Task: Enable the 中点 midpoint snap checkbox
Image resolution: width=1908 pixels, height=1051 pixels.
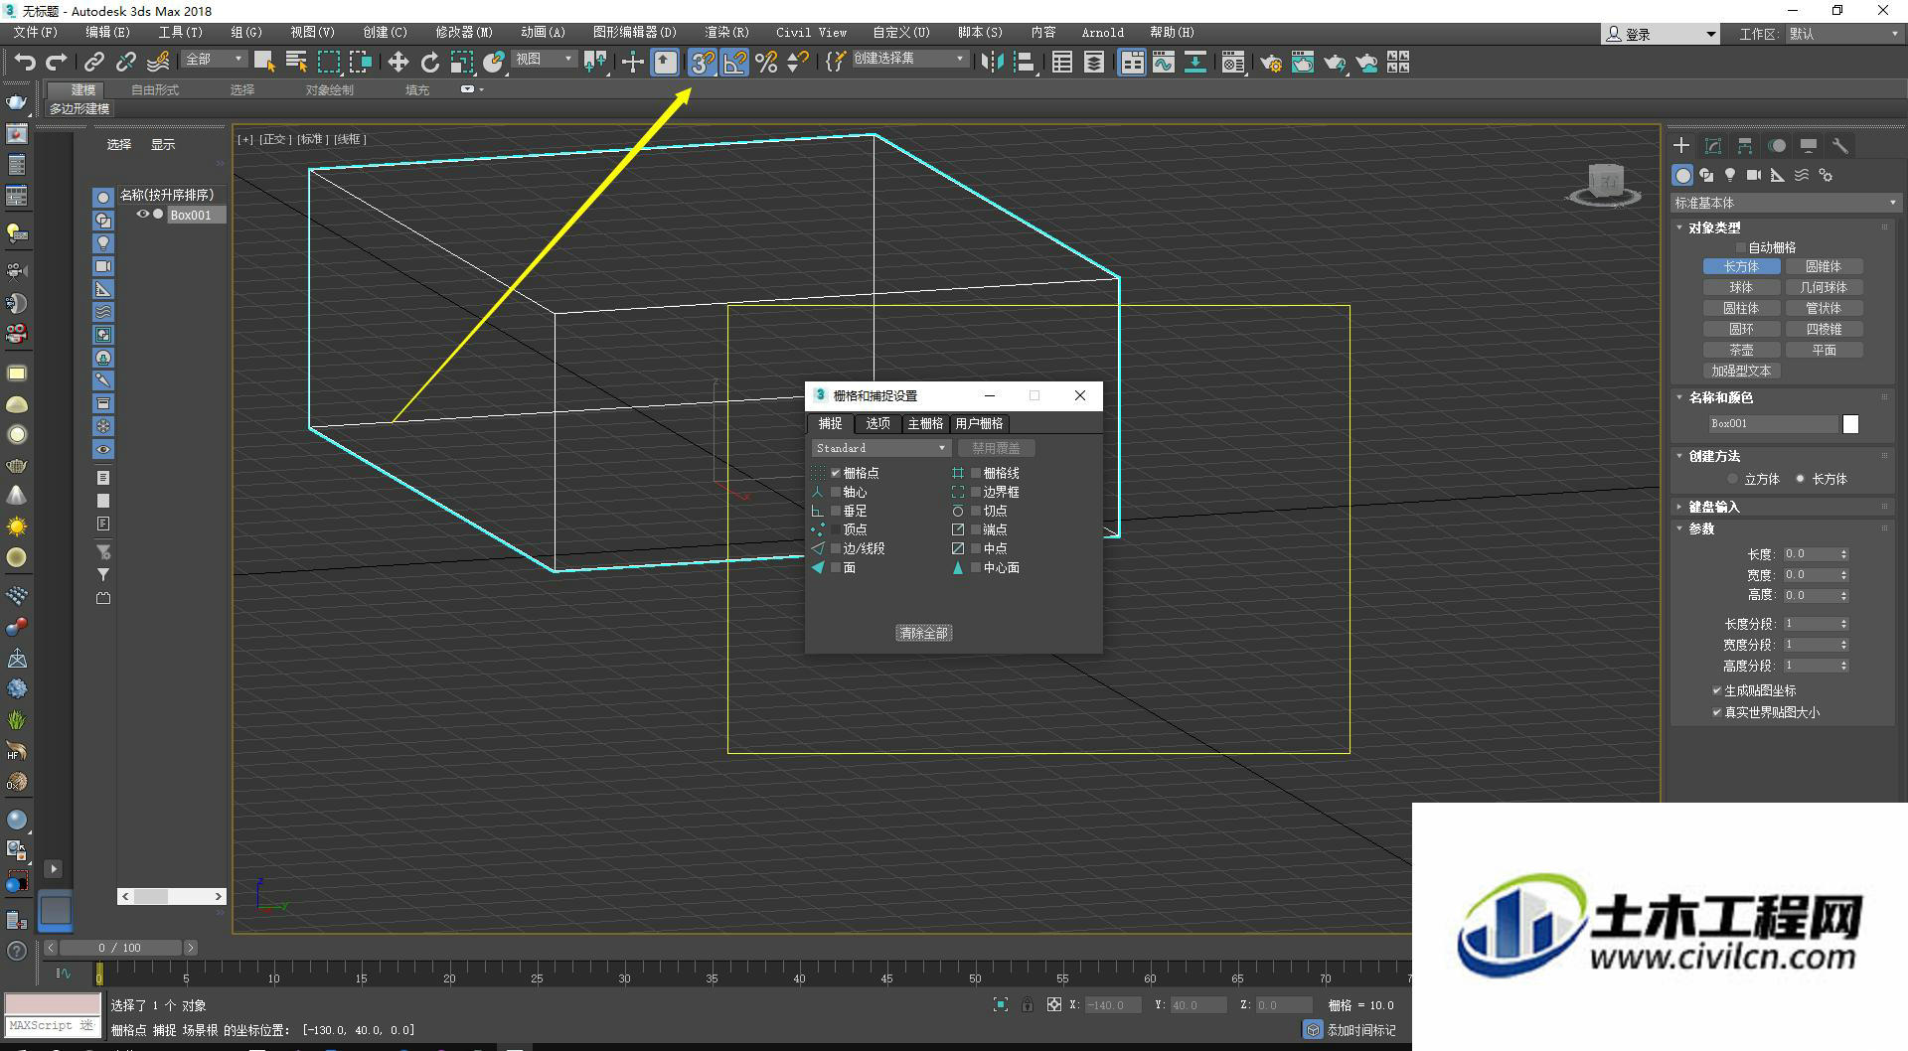Action: tap(976, 548)
